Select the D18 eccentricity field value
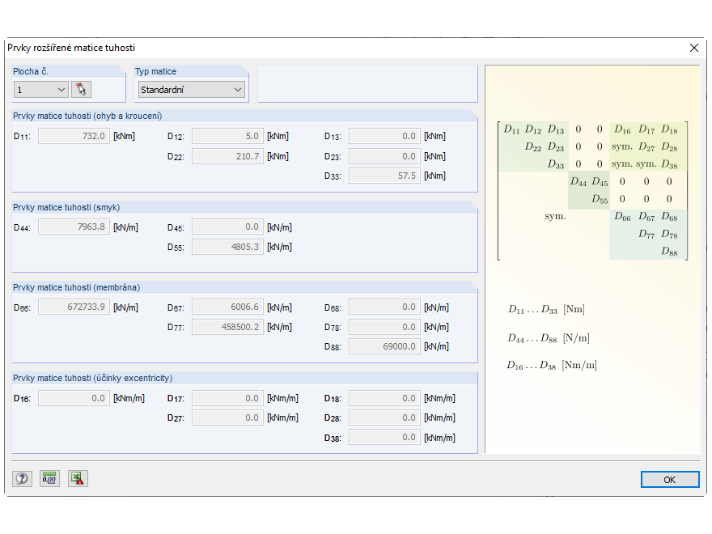This screenshot has height=534, width=712. 384,398
